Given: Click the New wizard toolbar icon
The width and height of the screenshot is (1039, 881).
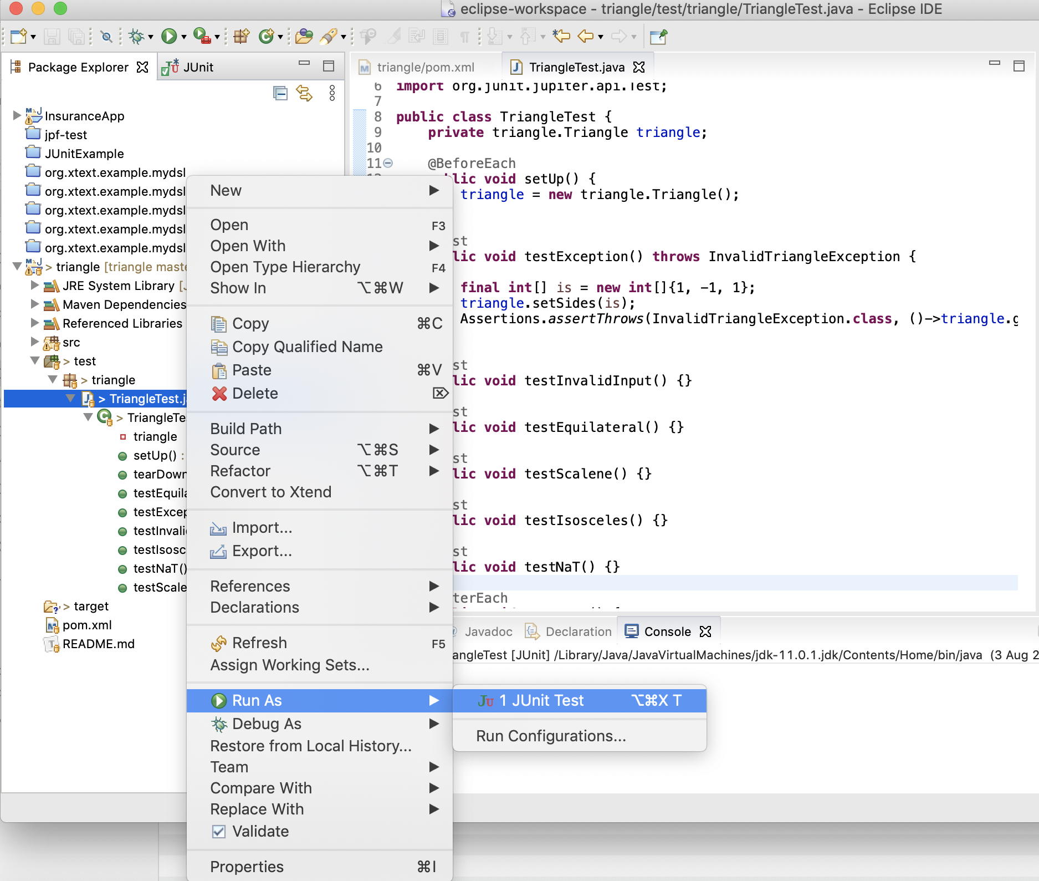Looking at the screenshot, I should coord(18,37).
